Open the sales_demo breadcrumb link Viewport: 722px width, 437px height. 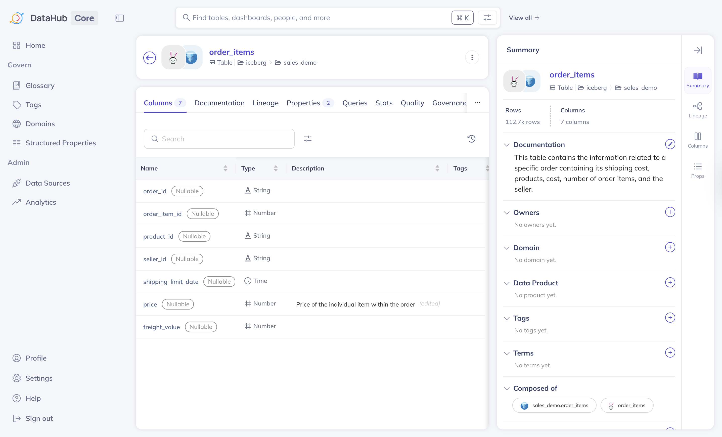click(x=300, y=62)
